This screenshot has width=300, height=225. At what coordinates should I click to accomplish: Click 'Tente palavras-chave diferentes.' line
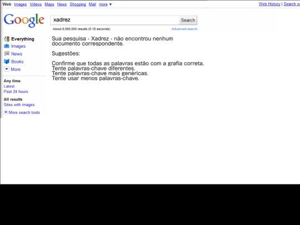click(93, 68)
